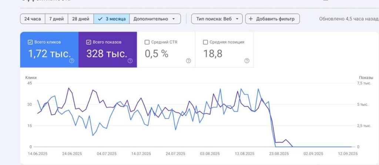Expand the Дополнительно date range dropdown

tap(155, 19)
